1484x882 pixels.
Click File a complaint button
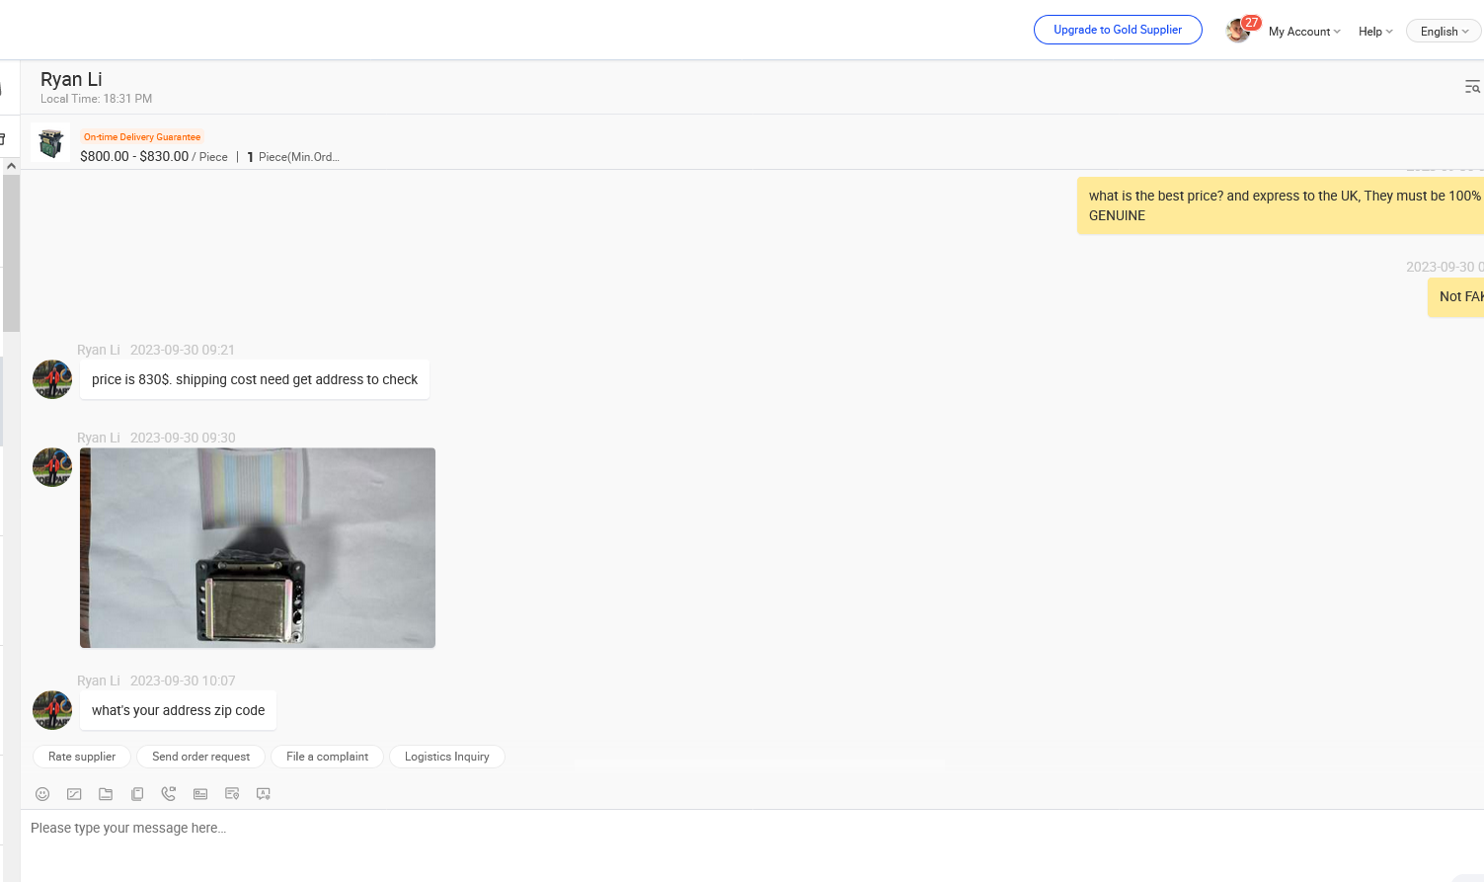(327, 757)
